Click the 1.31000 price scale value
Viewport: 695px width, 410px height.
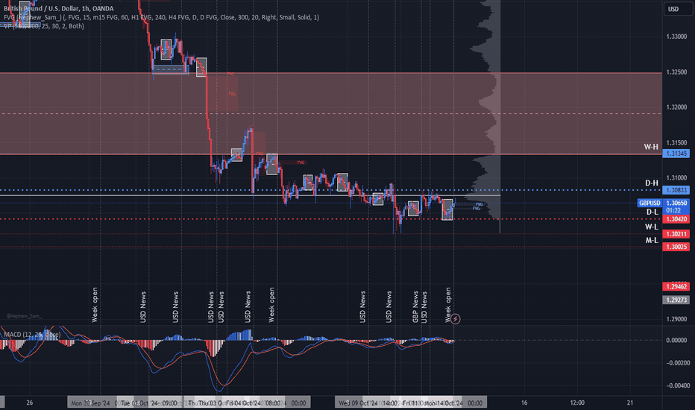coord(676,177)
